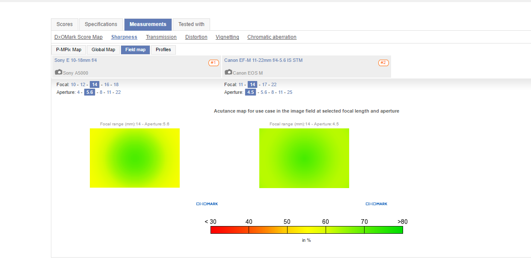Image resolution: width=531 pixels, height=264 pixels.
Task: Set Sony aperture to 22
Action: click(x=118, y=92)
